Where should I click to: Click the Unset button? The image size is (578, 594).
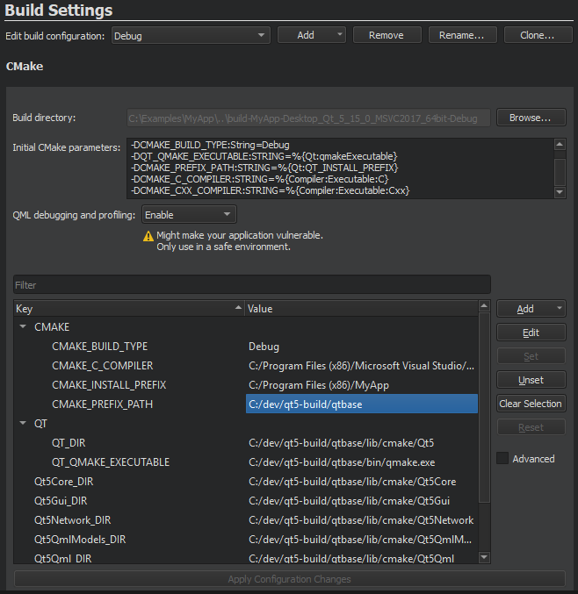click(531, 380)
